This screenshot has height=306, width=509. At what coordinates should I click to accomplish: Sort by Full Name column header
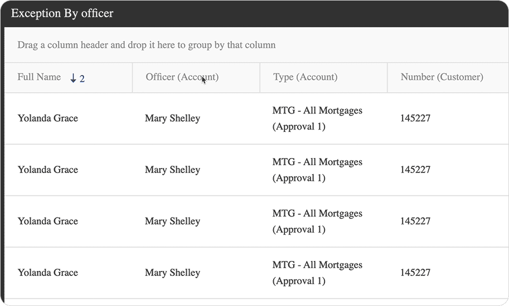tap(39, 77)
